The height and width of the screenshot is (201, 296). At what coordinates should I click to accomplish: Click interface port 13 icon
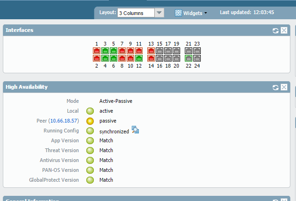[151, 51]
